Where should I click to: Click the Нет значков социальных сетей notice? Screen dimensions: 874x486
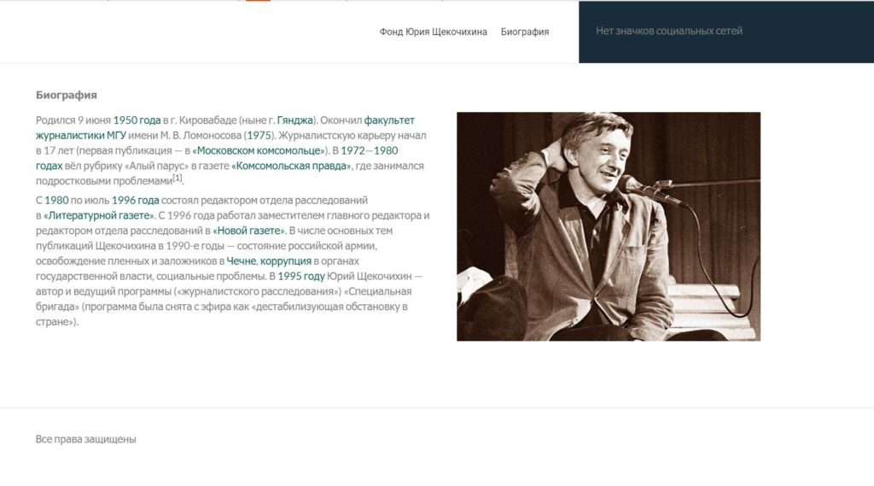coord(669,32)
